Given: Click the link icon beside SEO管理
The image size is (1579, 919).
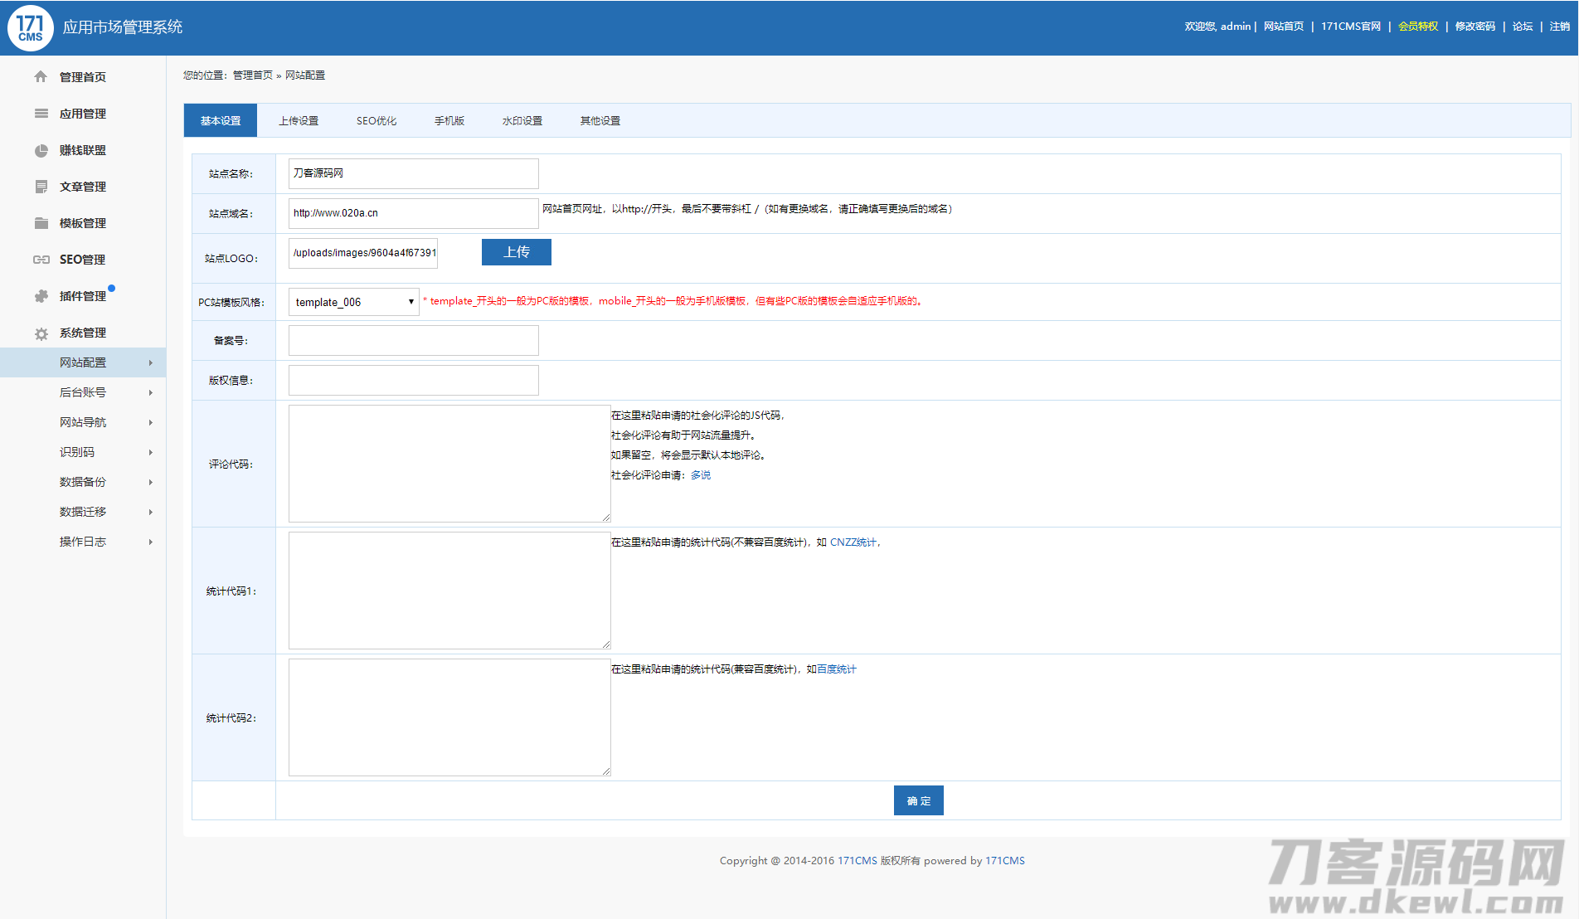Looking at the screenshot, I should click(x=41, y=260).
